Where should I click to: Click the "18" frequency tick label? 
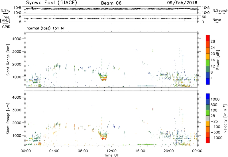pyautogui.click(x=19, y=17)
